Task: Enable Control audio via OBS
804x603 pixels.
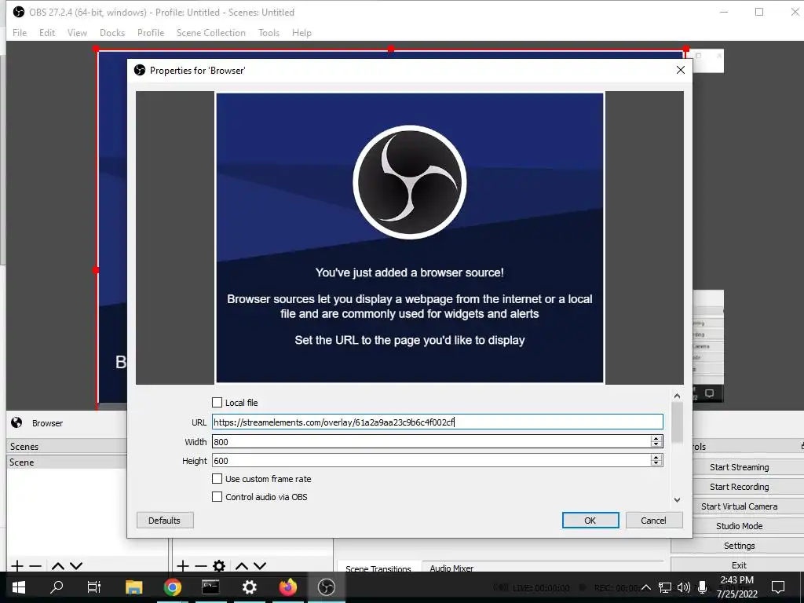Action: 217,496
